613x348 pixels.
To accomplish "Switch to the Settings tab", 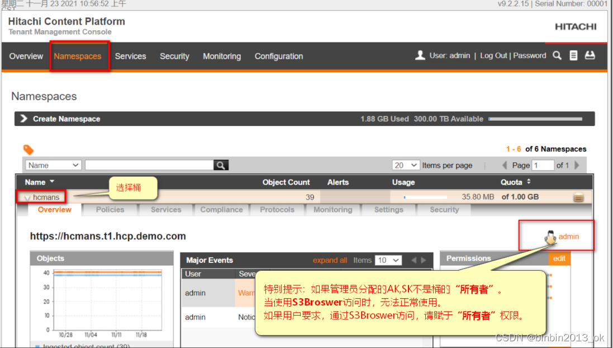I will 388,210.
